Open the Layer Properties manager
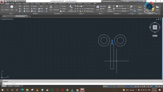Screen dimensions: 163x92 click(71, 8)
